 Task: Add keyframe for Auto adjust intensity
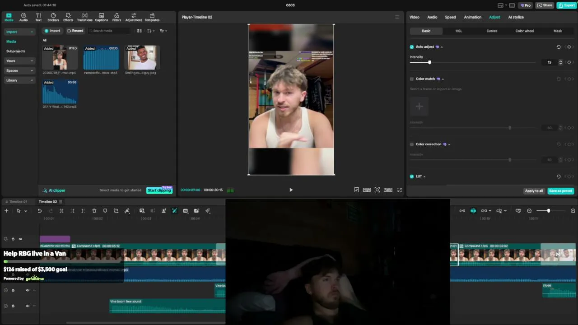569,62
